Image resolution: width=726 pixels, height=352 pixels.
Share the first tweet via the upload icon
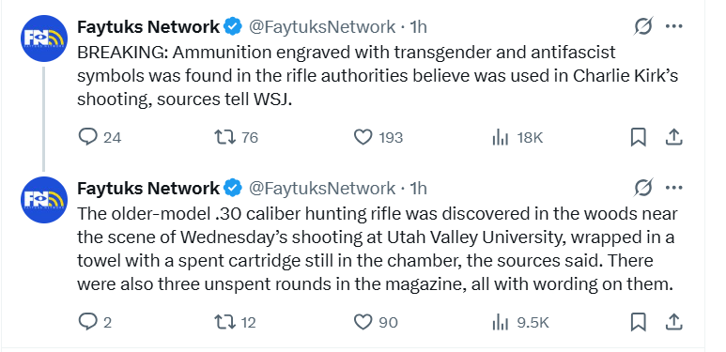point(673,137)
